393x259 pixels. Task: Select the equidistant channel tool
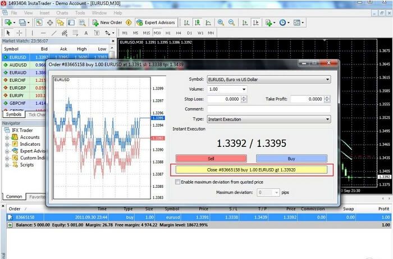(65, 33)
